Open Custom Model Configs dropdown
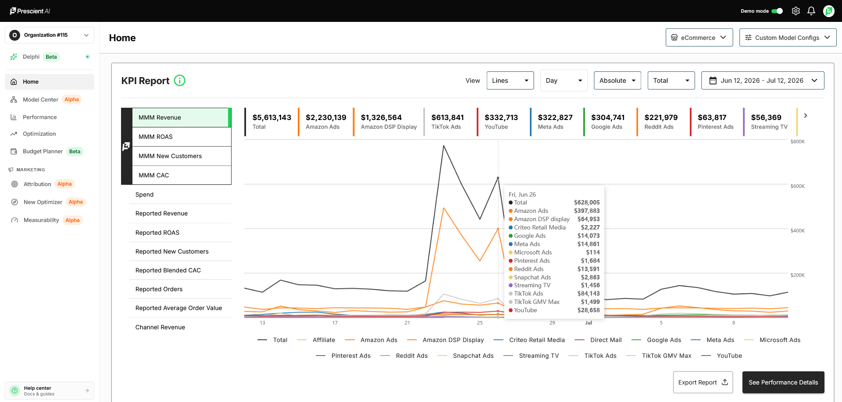This screenshot has width=842, height=402. [x=788, y=38]
